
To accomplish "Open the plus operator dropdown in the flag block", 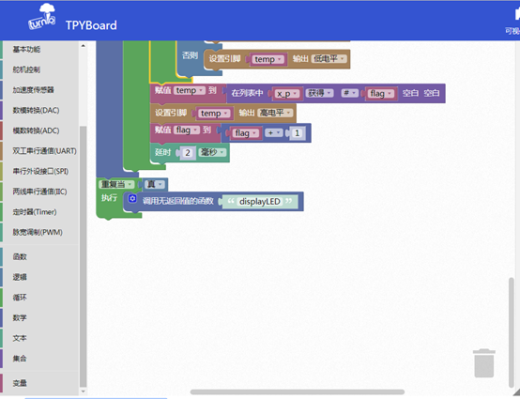I will pos(273,133).
